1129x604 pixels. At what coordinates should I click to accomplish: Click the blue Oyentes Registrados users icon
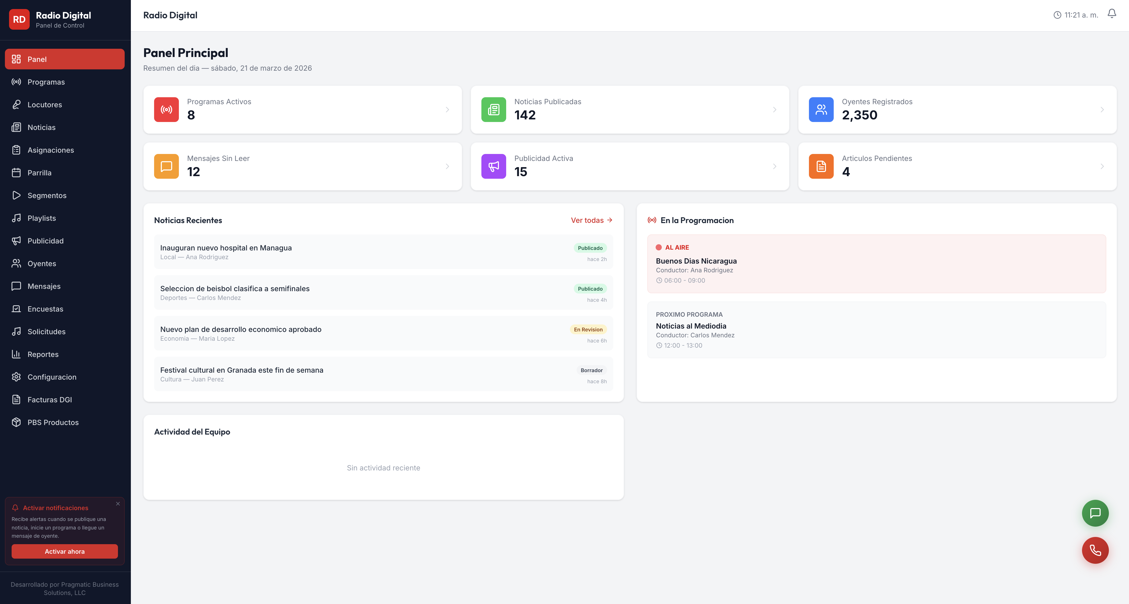tap(821, 110)
